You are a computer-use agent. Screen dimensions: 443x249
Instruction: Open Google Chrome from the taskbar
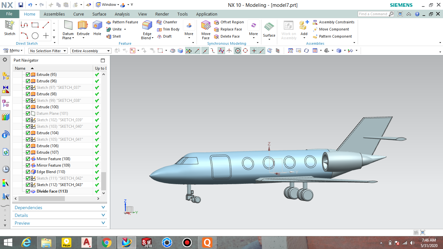pos(107,243)
